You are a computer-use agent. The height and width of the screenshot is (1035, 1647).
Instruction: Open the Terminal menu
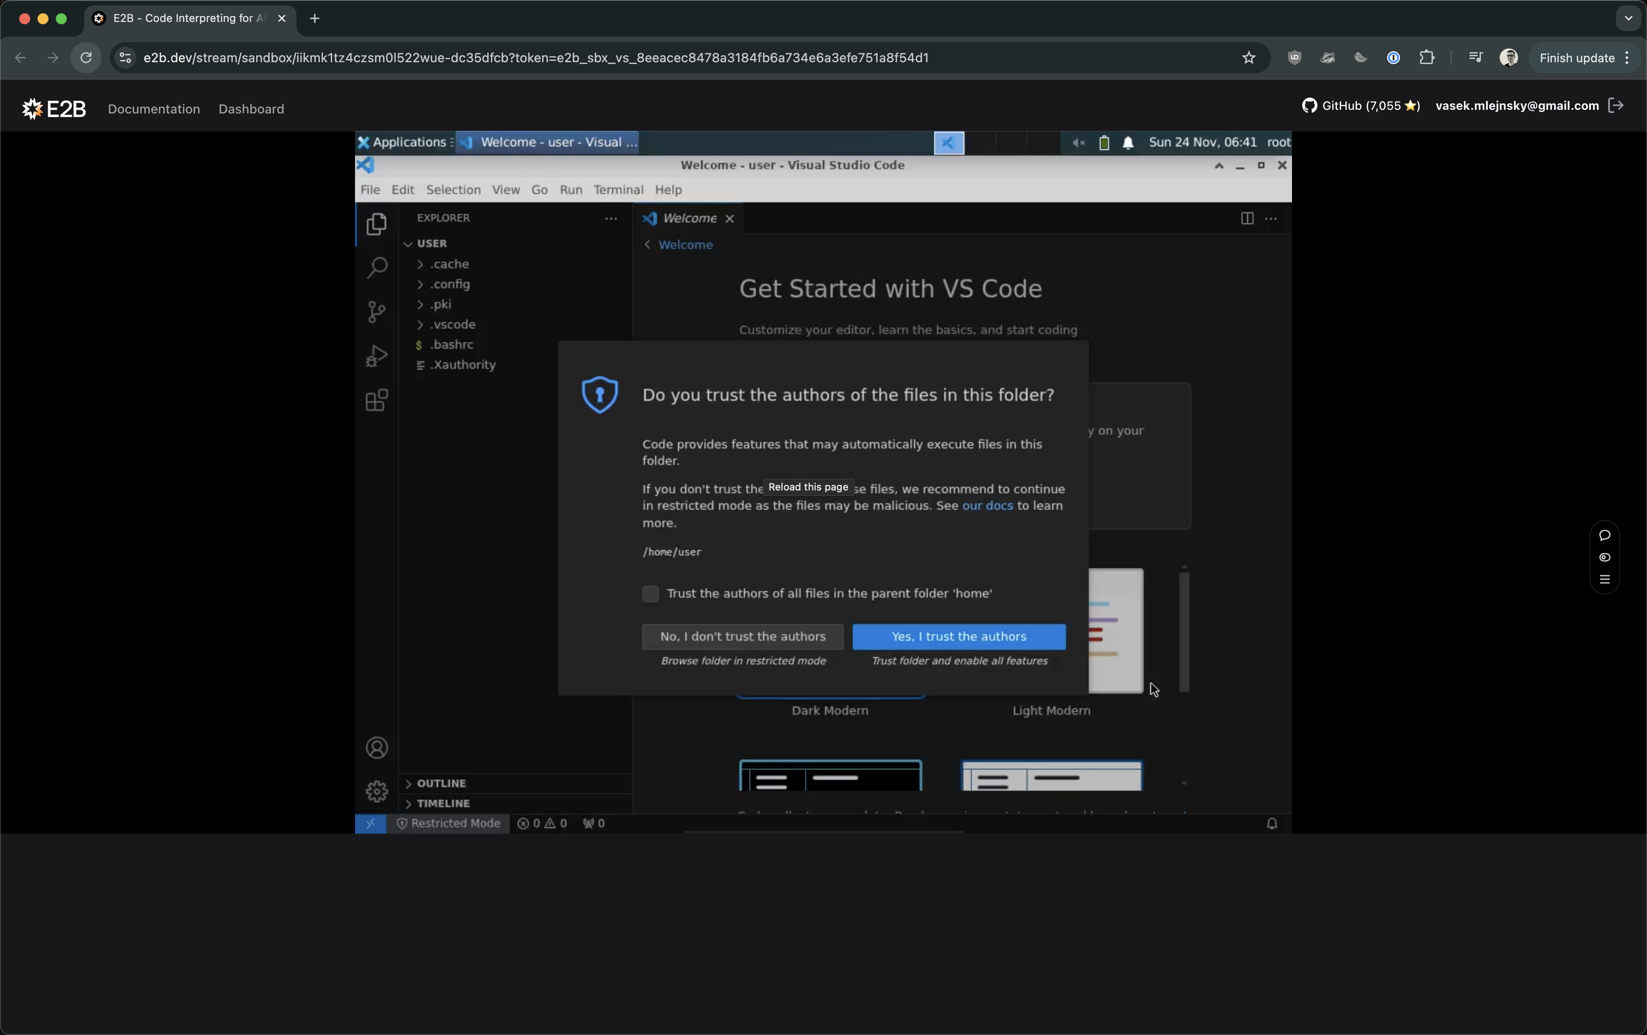(618, 189)
